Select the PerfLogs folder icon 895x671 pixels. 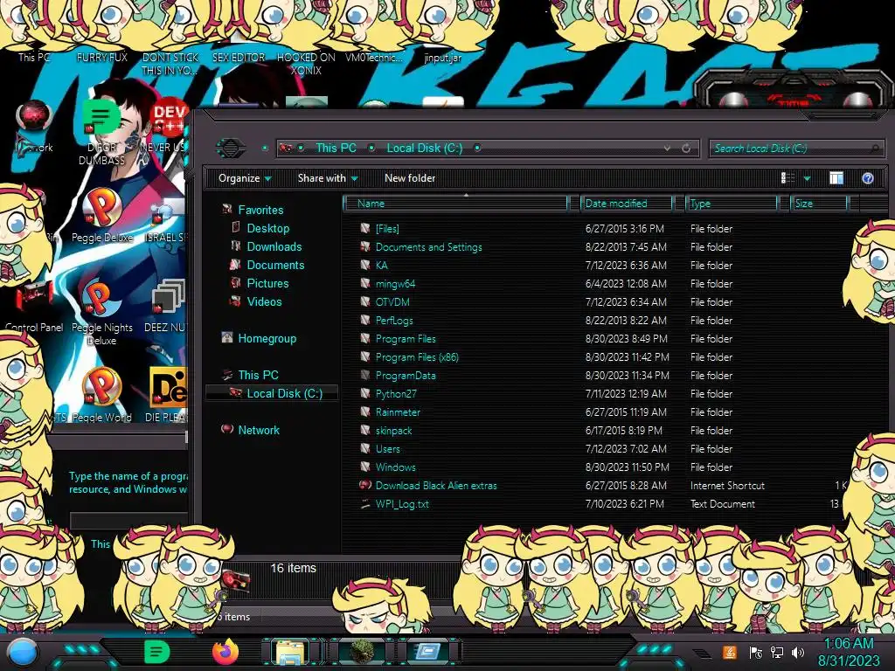tap(365, 320)
